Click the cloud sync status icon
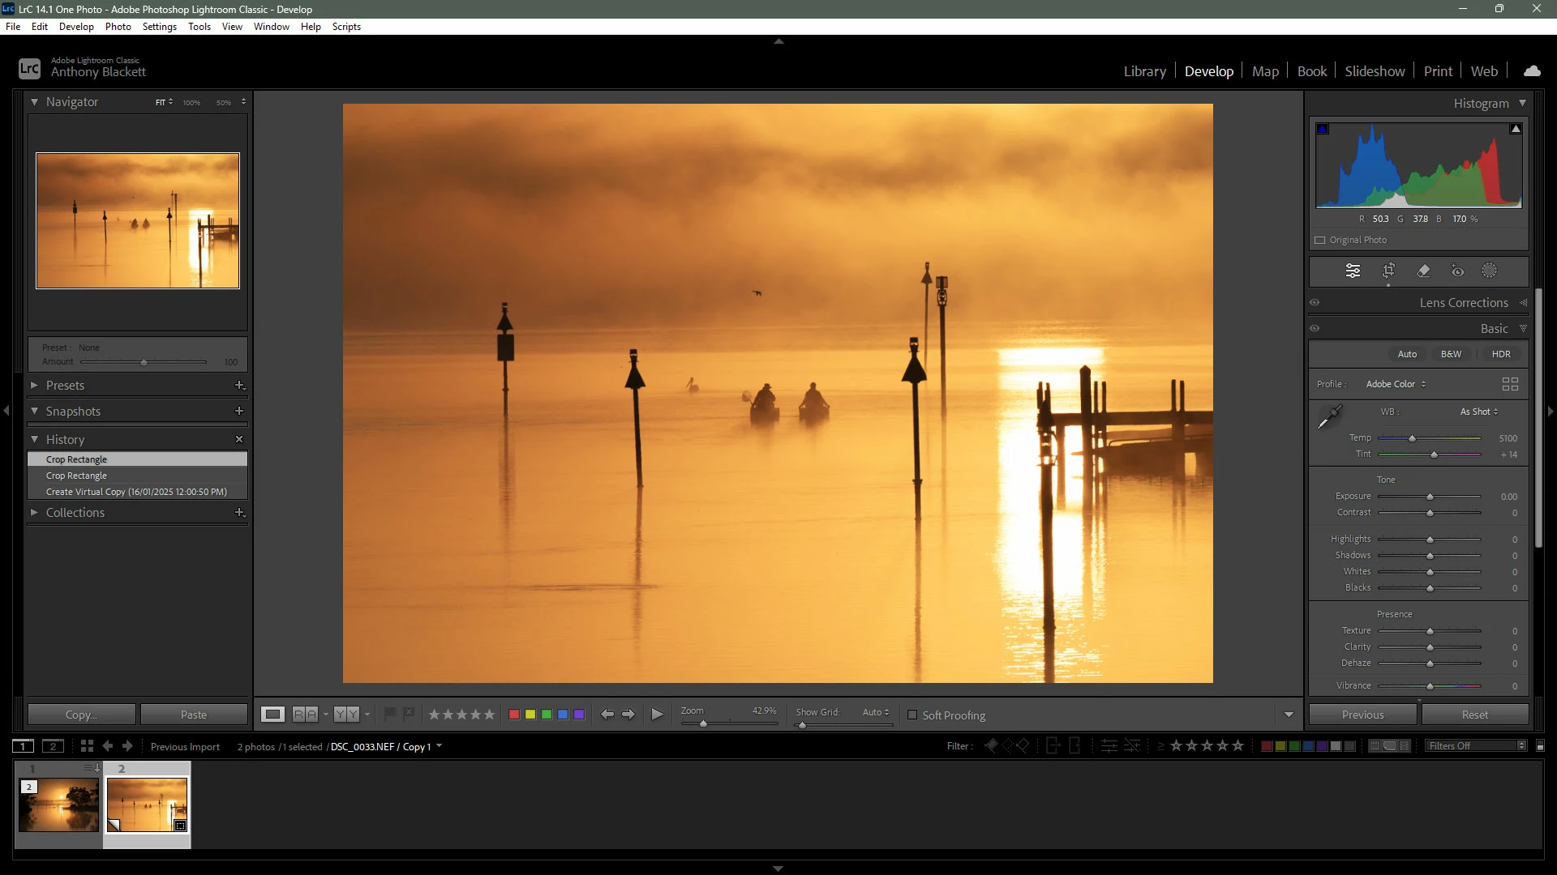Viewport: 1557px width, 875px height. point(1532,71)
